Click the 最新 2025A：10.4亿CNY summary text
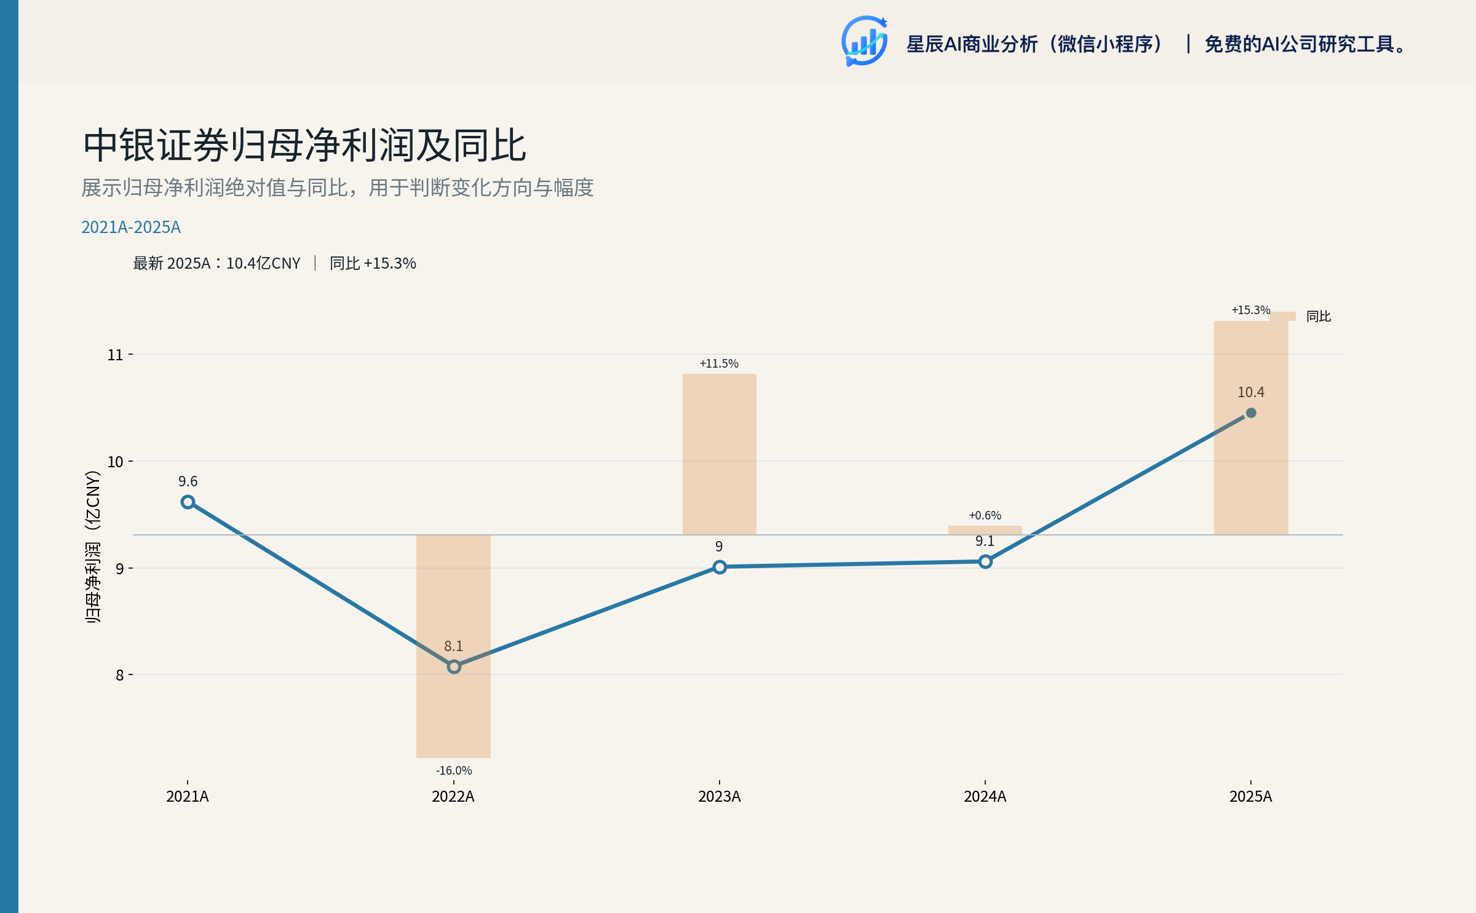Viewport: 1476px width, 913px height. (216, 263)
